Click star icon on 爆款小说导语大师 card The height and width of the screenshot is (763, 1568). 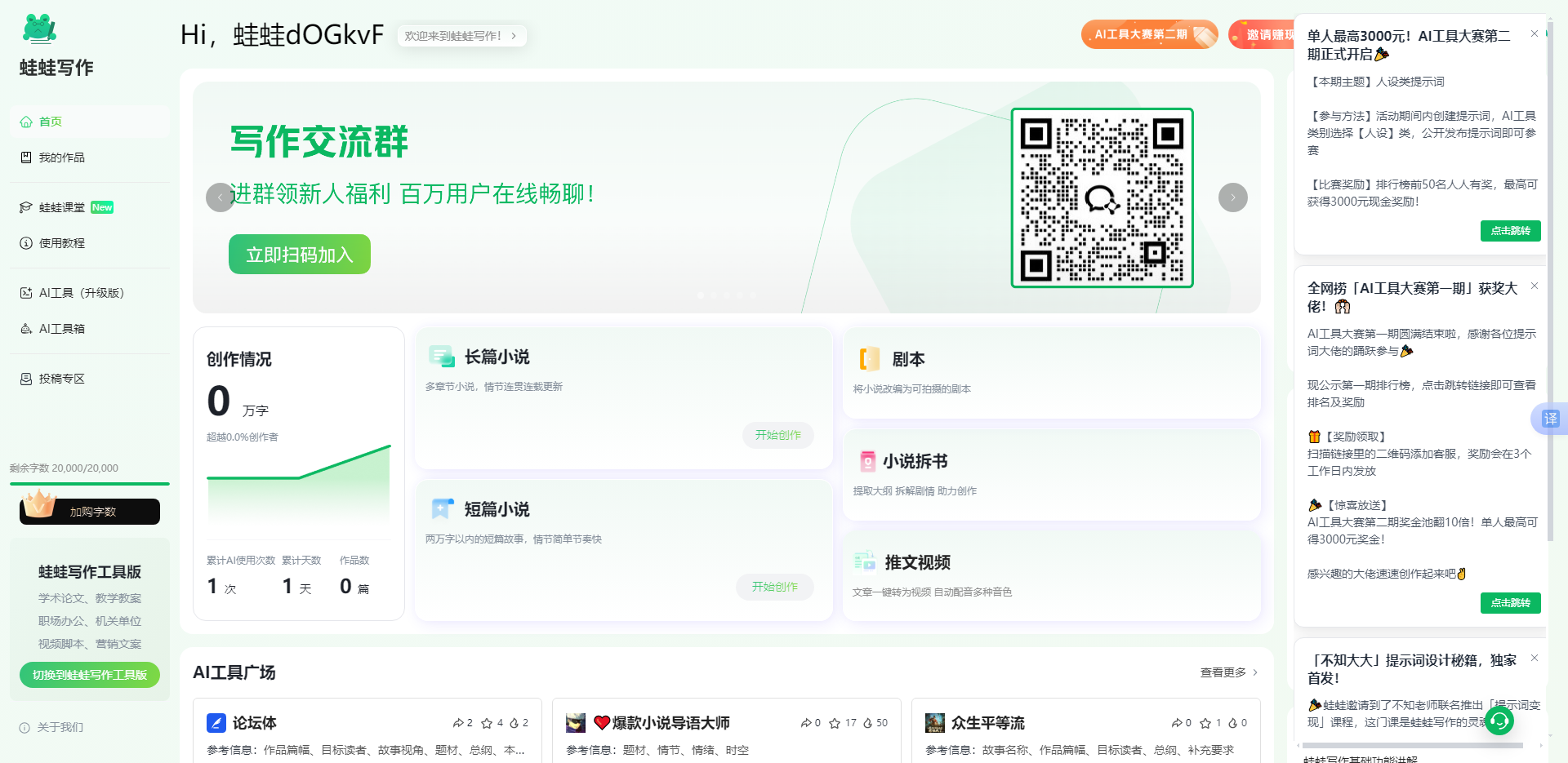pyautogui.click(x=835, y=723)
